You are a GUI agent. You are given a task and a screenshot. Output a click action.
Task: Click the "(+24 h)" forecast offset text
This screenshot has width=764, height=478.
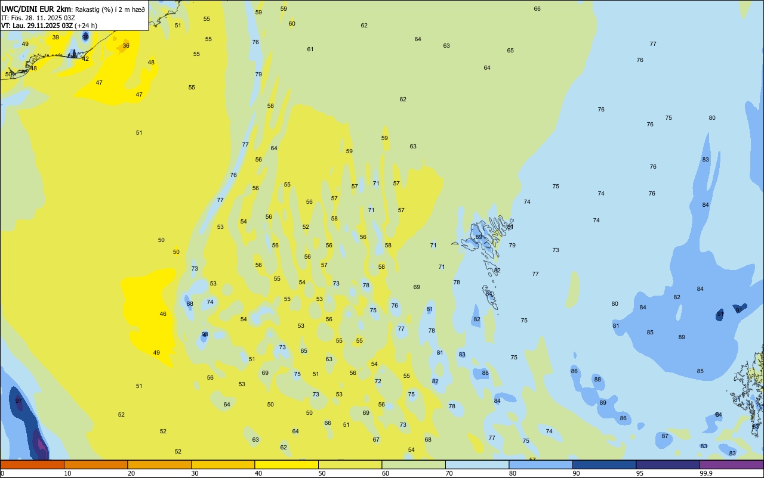[86, 26]
